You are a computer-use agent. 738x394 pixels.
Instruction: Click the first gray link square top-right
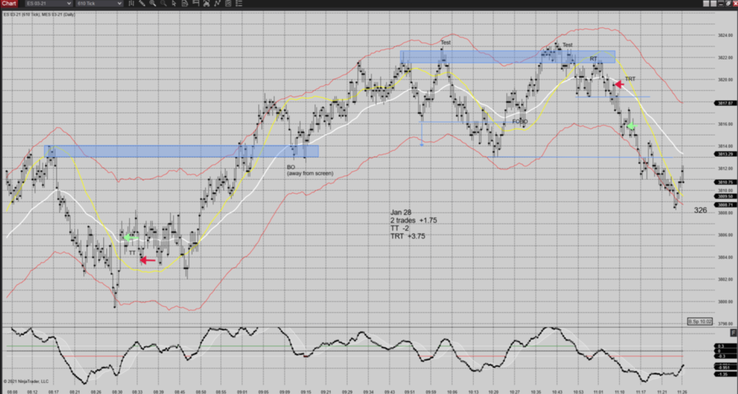(x=706, y=4)
